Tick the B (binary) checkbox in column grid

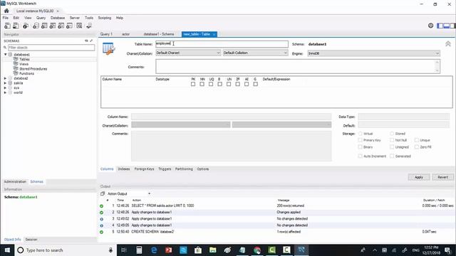[220, 84]
